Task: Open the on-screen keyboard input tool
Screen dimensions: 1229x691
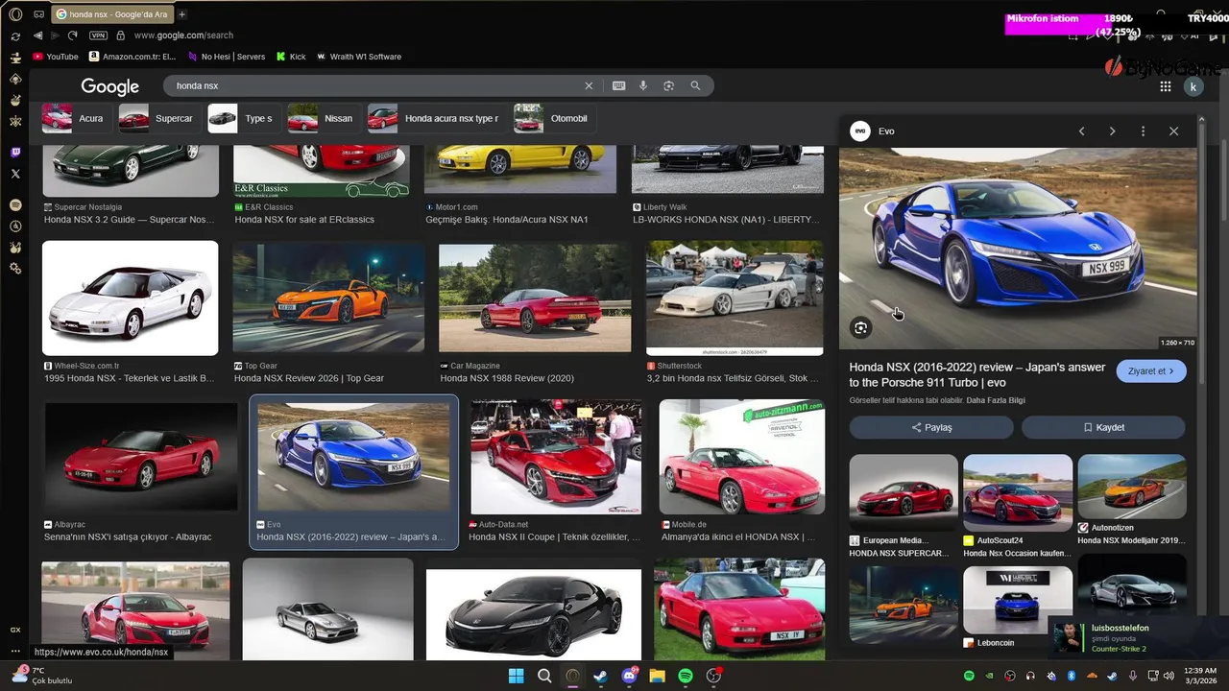Action: [x=618, y=85]
